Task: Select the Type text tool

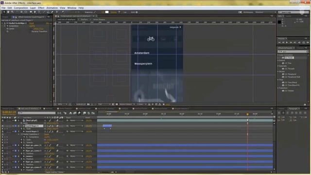Action: 39,12
